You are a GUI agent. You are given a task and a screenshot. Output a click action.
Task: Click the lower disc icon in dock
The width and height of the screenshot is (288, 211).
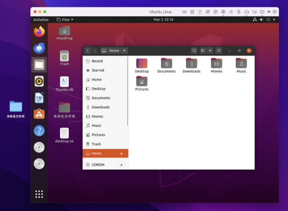(x=39, y=164)
